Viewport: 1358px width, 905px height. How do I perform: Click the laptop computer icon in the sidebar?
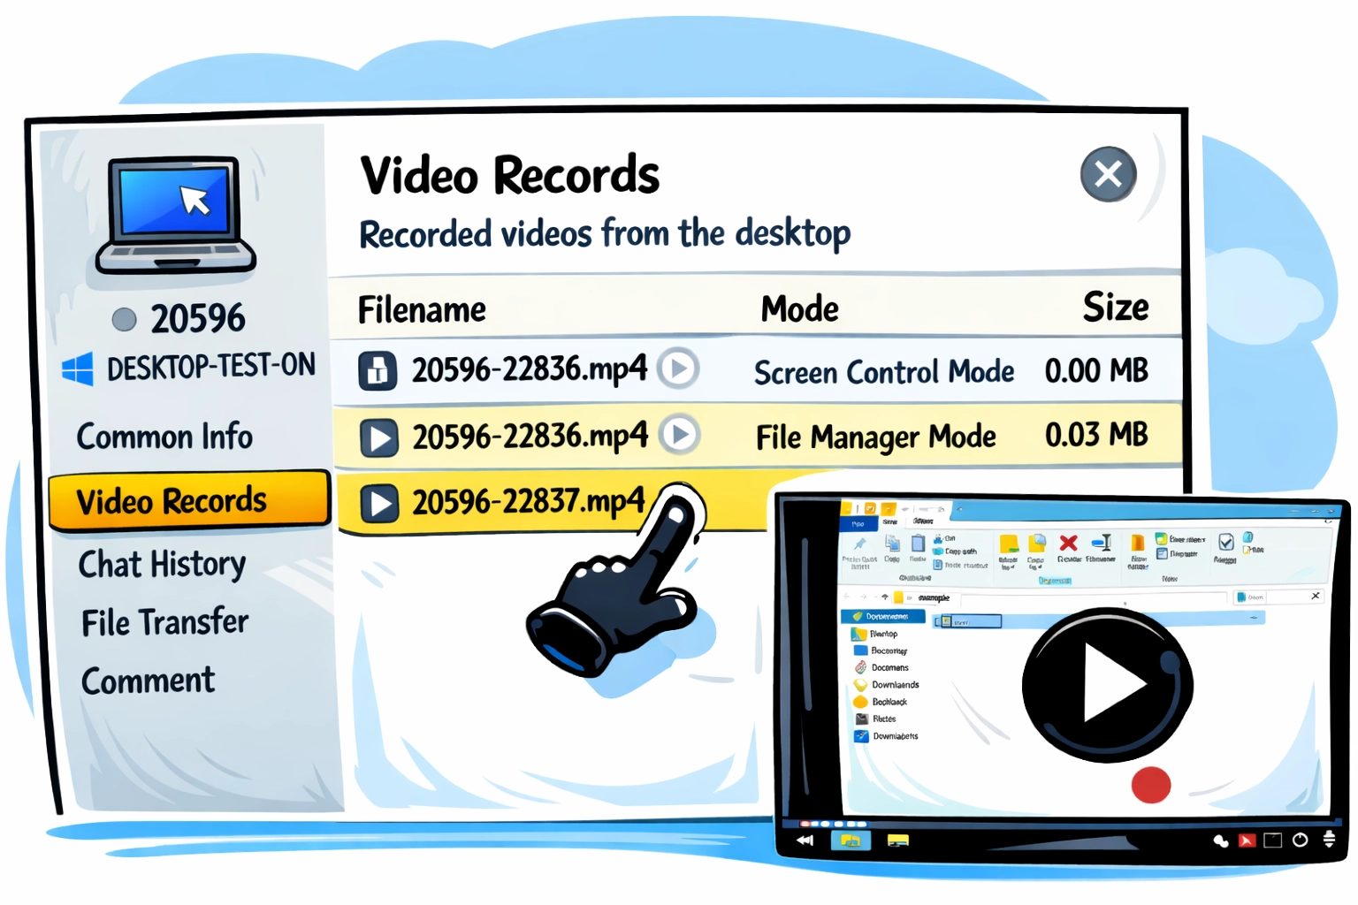[176, 215]
